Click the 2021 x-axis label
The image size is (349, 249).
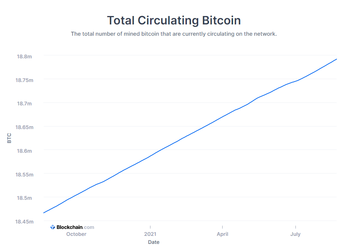tap(150, 234)
